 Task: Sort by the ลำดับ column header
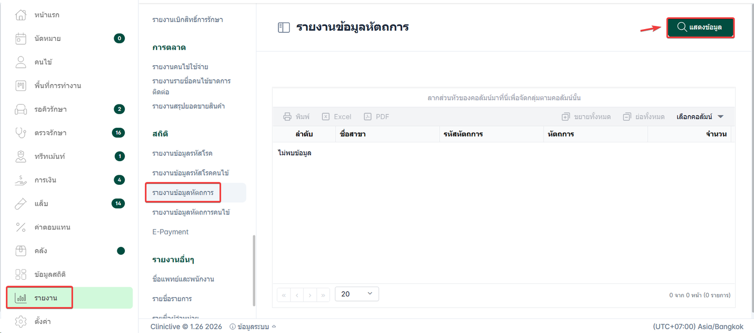[304, 134]
